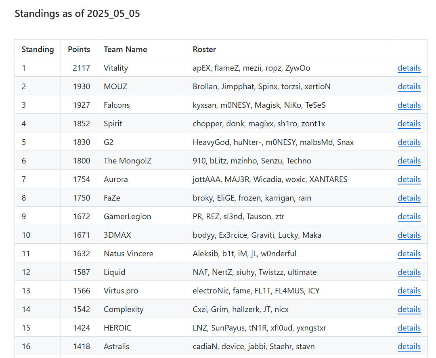This screenshot has height=358, width=436.
Task: Open details link for Liquid
Action: click(409, 272)
